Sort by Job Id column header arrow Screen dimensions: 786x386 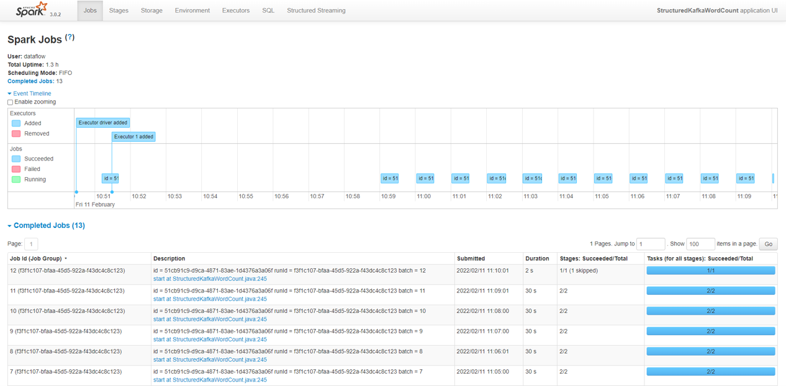pyautogui.click(x=66, y=259)
